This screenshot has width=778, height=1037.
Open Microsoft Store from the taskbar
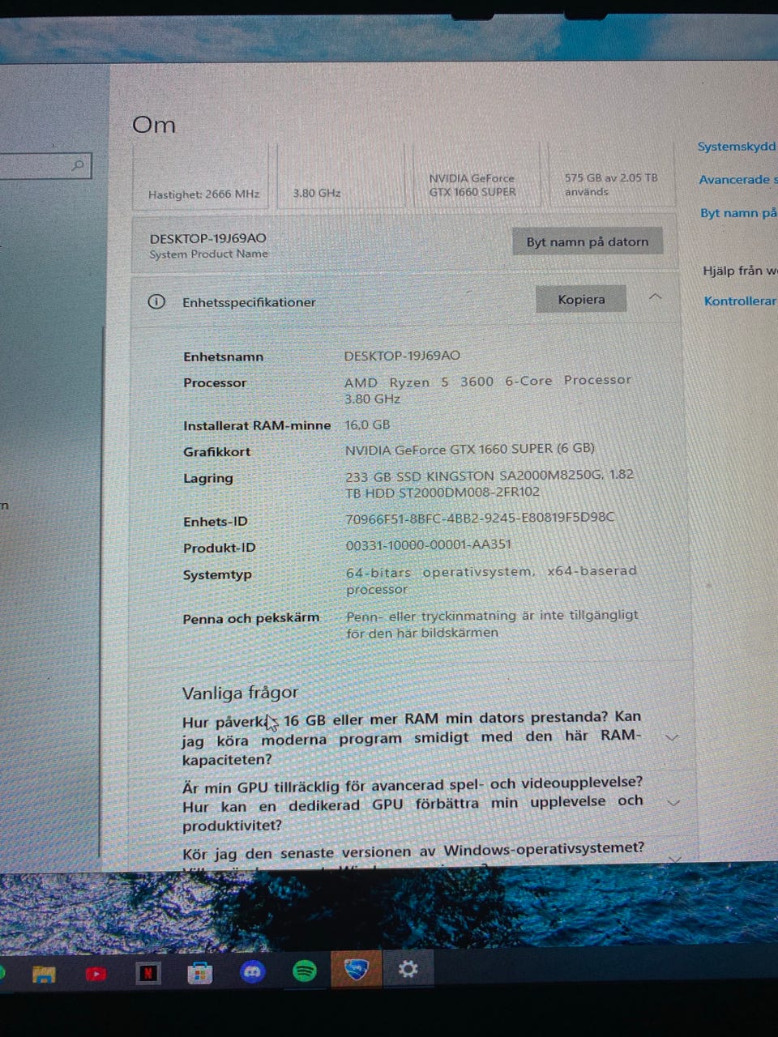click(x=199, y=972)
